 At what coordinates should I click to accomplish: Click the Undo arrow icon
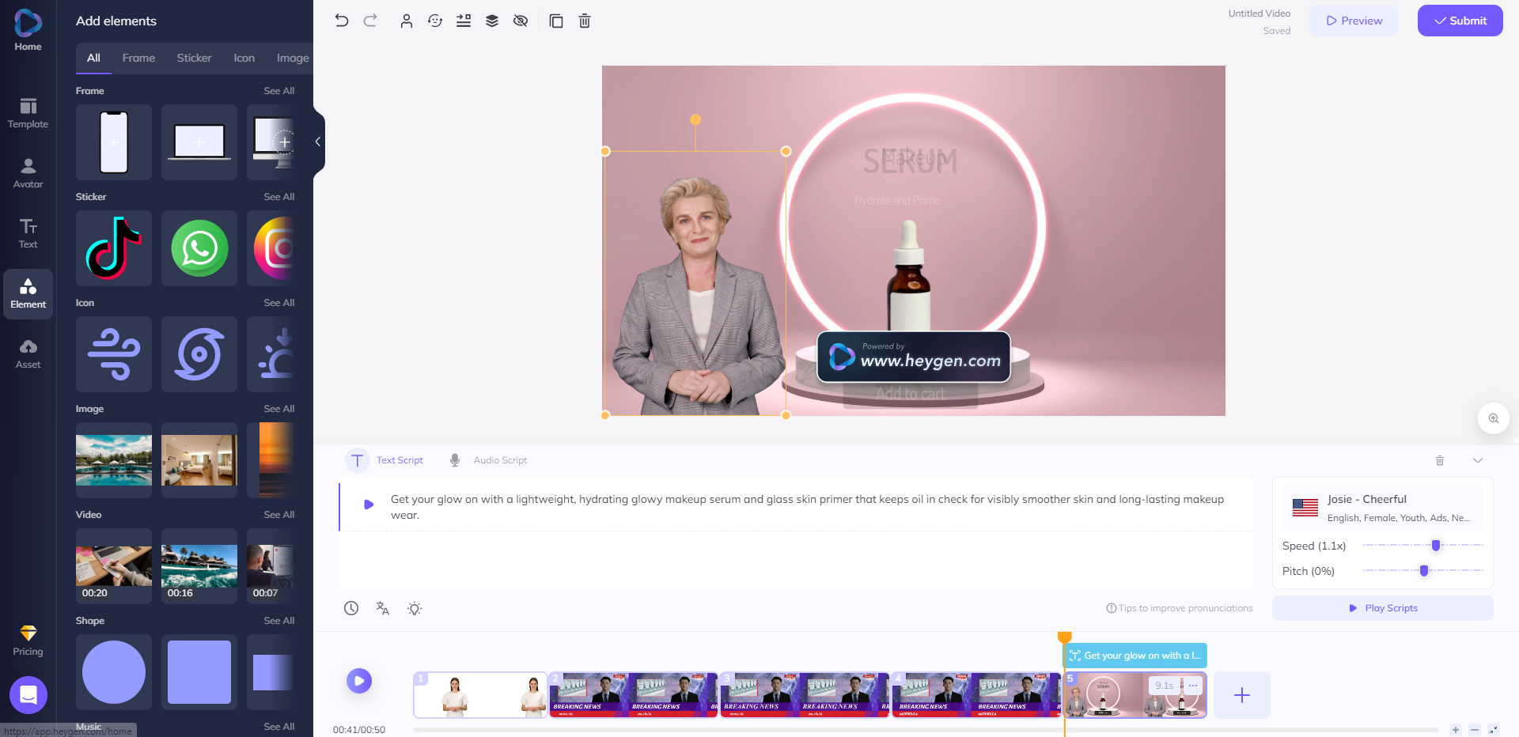click(341, 21)
